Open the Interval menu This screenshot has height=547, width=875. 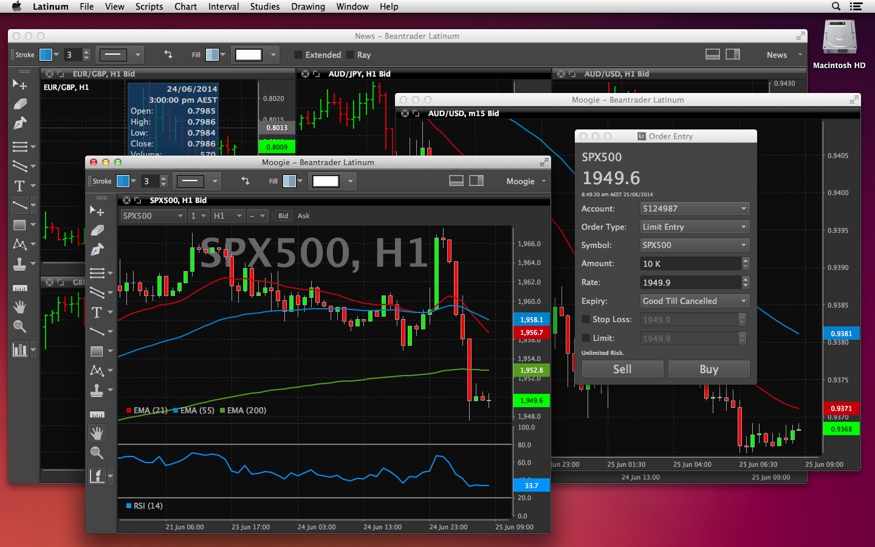coord(224,6)
